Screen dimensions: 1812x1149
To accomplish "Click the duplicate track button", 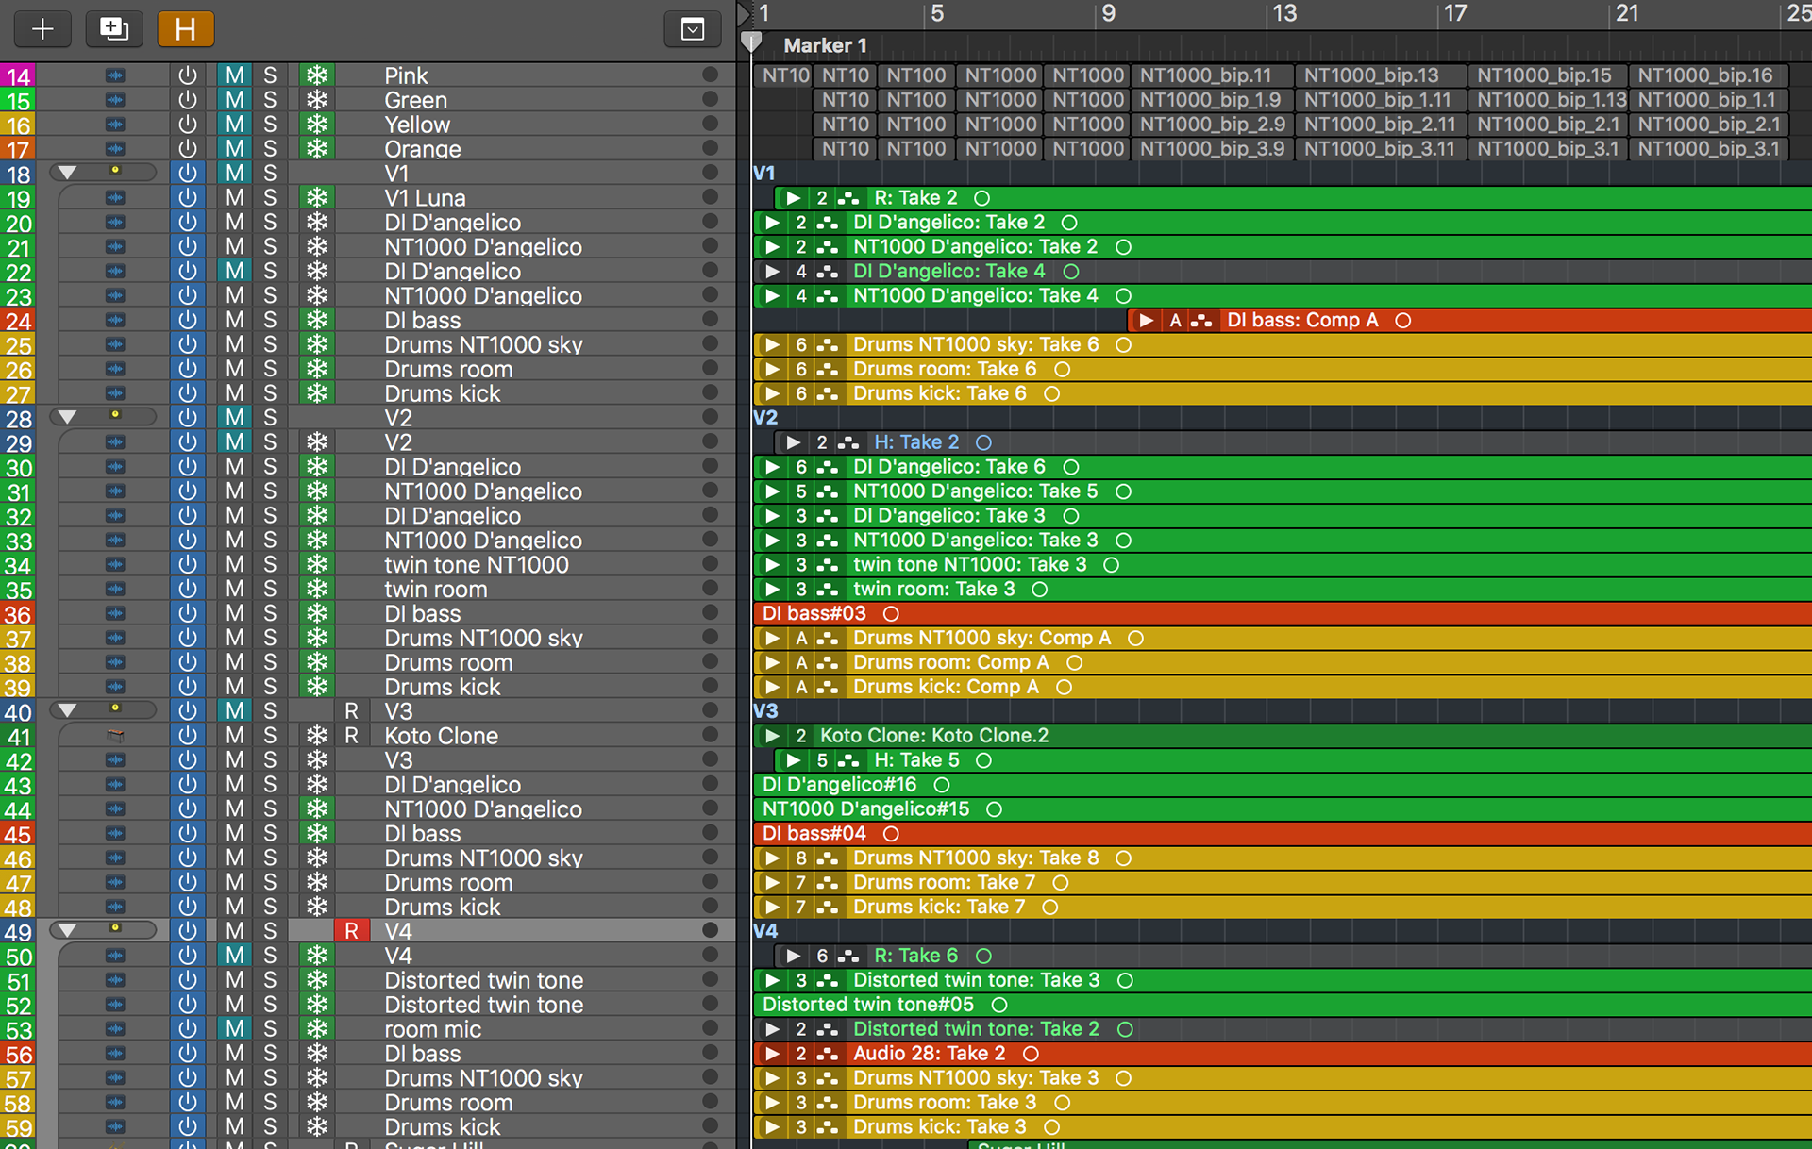I will click(114, 29).
